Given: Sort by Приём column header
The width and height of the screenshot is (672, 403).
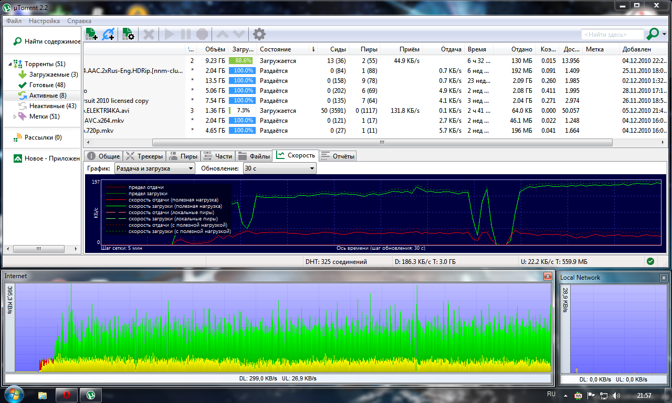Looking at the screenshot, I should [x=402, y=49].
